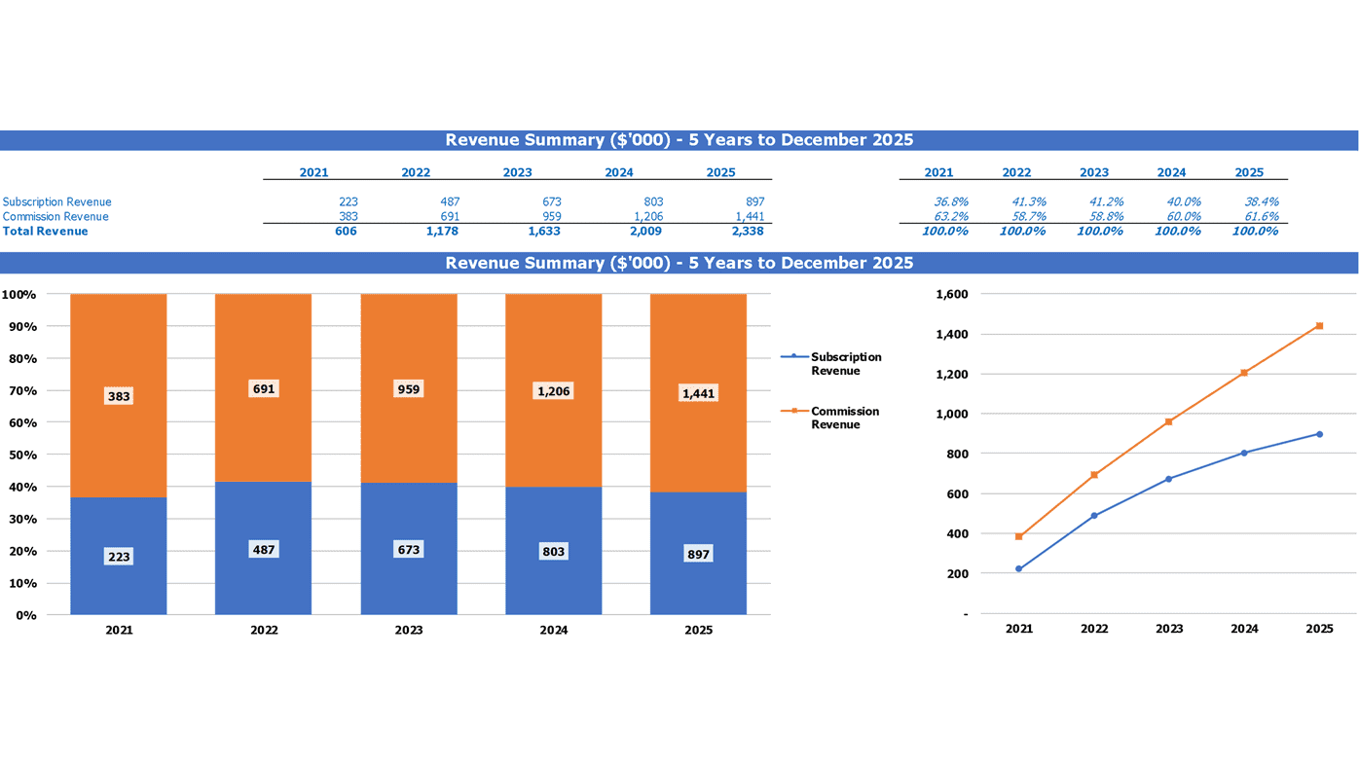Viewport: 1359px width, 765px height.
Task: Select percentage cell 60.0%
Action: pos(1183,216)
